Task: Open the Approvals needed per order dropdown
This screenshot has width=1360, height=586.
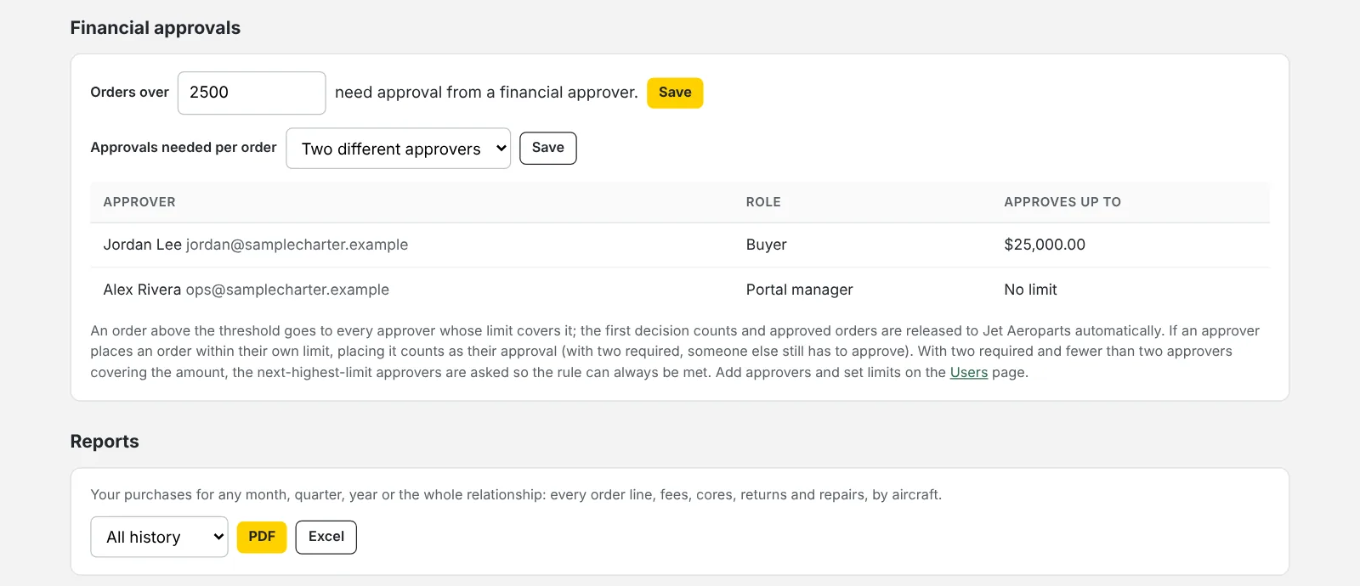Action: pos(398,149)
